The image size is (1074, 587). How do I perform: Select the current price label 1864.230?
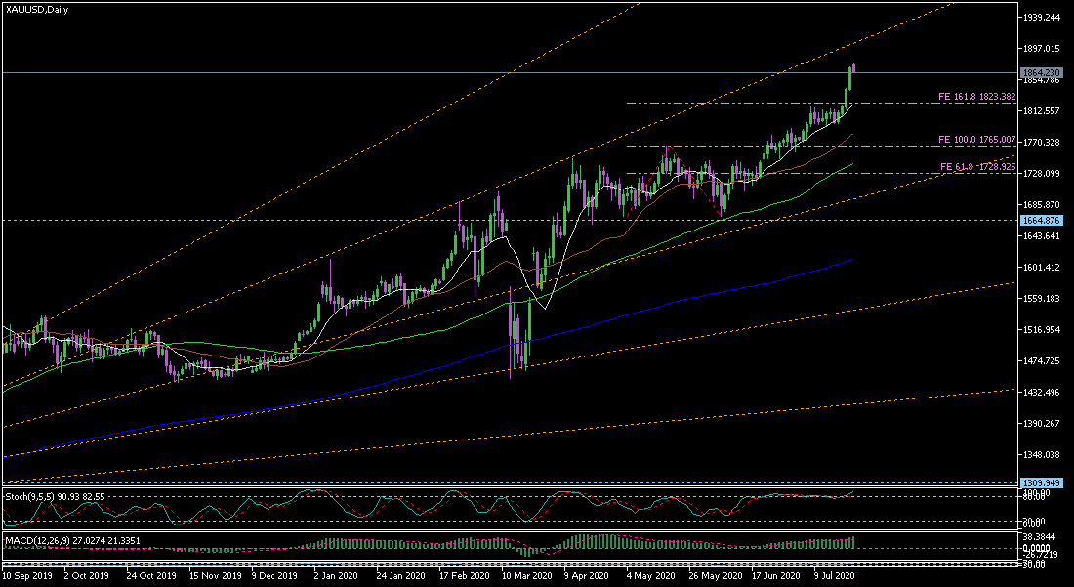(x=1041, y=72)
